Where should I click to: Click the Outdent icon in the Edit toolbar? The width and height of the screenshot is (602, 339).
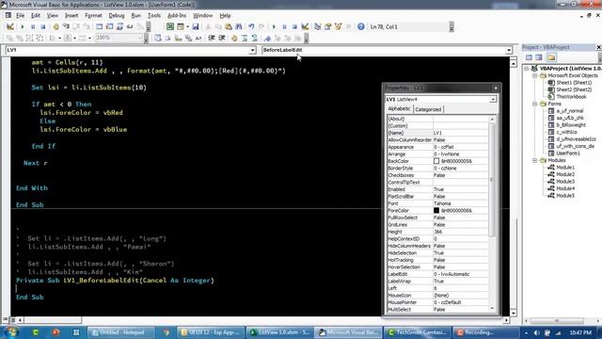(x=222, y=38)
